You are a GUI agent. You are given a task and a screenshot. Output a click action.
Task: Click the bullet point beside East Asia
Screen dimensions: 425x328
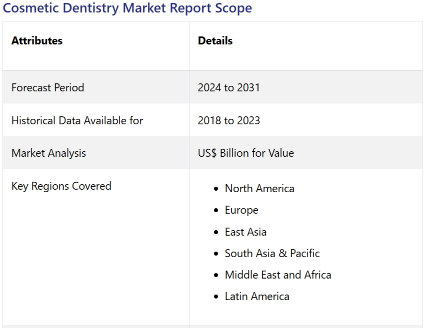216,233
